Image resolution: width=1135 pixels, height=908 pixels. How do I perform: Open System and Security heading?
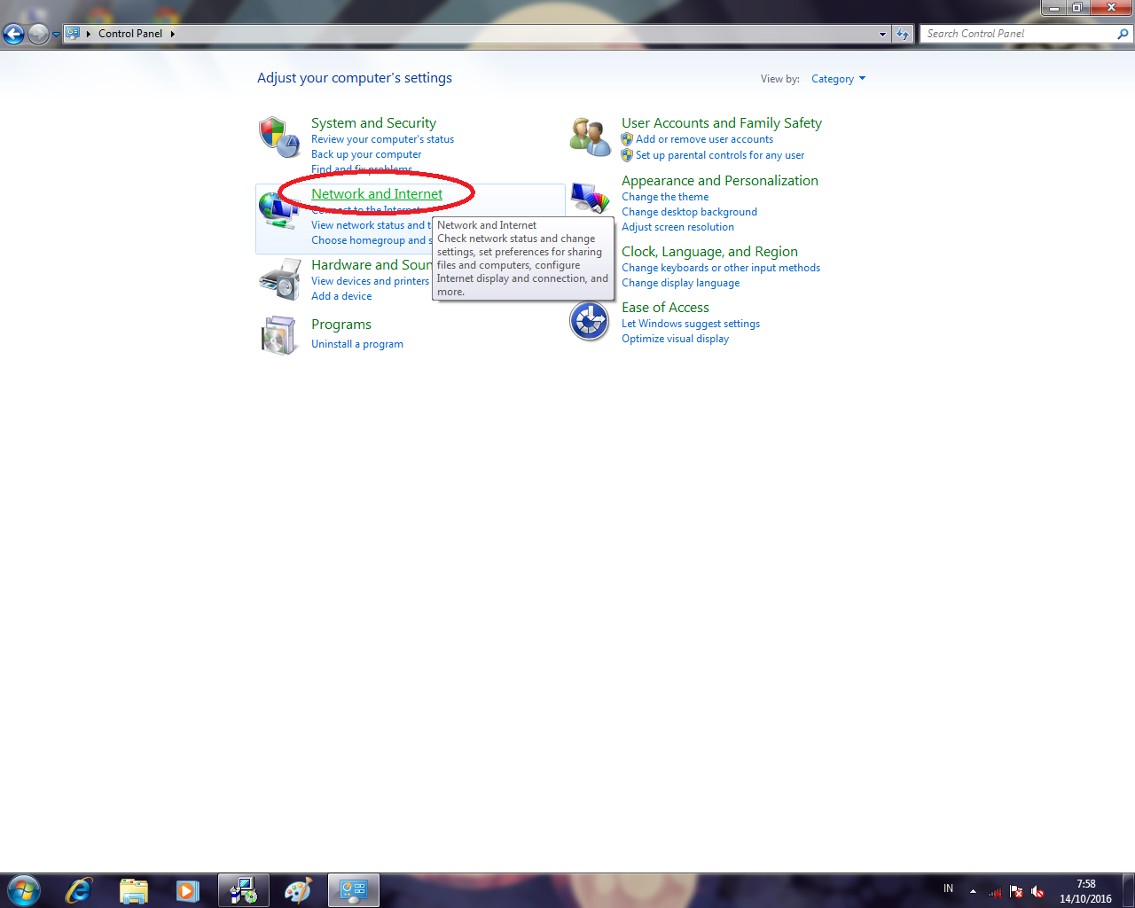click(x=373, y=123)
